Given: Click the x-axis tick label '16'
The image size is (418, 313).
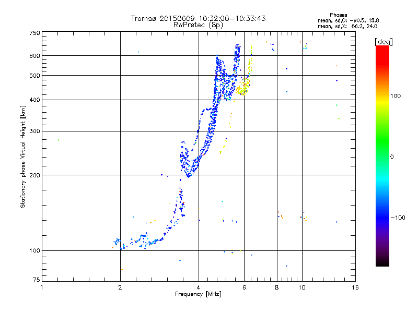Looking at the screenshot, I should [355, 287].
